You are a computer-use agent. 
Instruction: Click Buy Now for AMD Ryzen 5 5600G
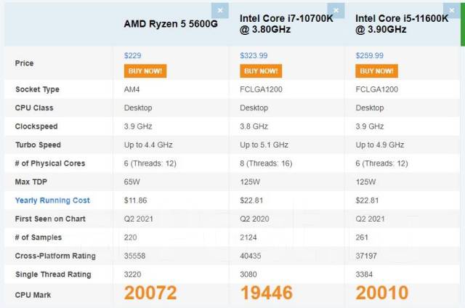[145, 70]
